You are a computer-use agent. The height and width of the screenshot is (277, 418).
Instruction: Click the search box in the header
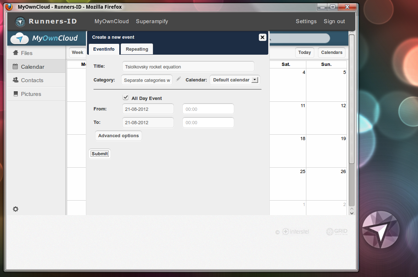tap(300, 38)
